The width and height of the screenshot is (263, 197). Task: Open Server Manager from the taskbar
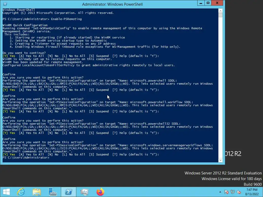52,192
